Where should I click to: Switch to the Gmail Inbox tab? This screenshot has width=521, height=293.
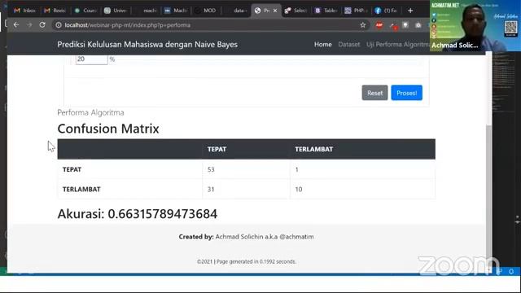24,11
